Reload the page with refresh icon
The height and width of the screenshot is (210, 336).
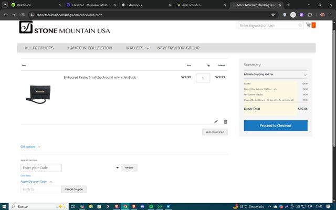[x=22, y=15]
